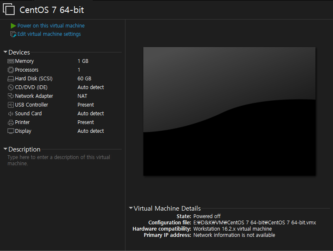Viewport: 333px width, 251px height.
Task: Click the Network Adapter icon
Action: tap(10, 96)
